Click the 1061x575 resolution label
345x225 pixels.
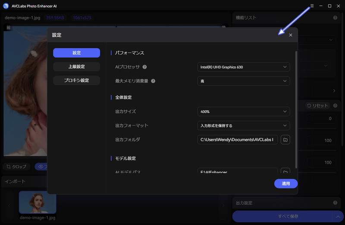point(82,18)
